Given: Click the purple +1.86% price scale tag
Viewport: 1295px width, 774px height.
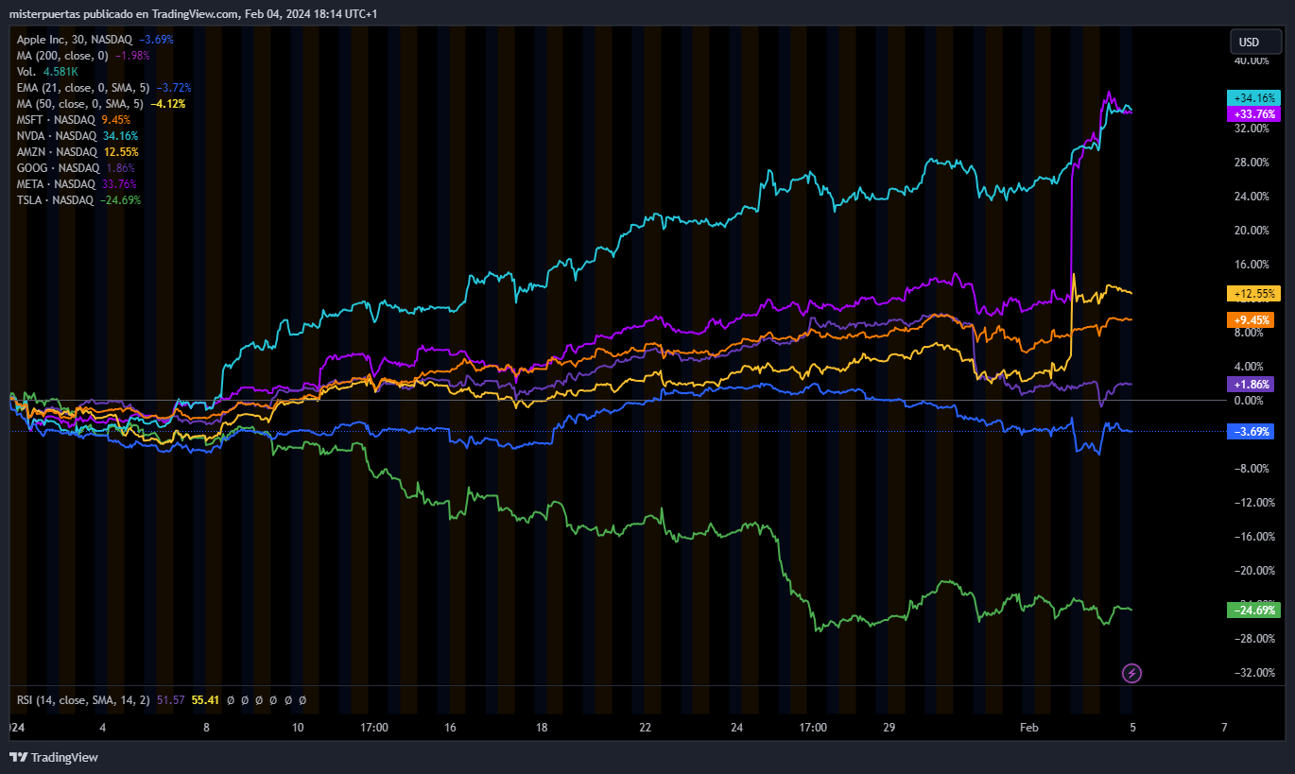Looking at the screenshot, I should pyautogui.click(x=1252, y=385).
